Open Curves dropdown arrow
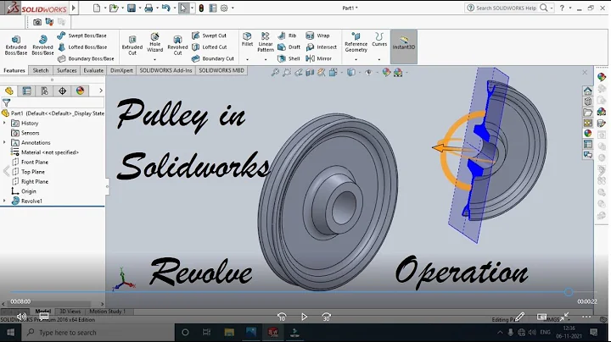This screenshot has height=342, width=611. tap(379, 59)
